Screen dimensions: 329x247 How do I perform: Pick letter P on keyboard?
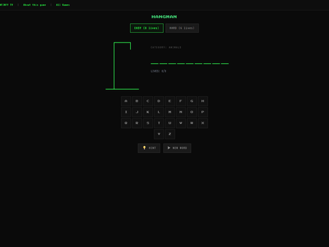(203, 112)
